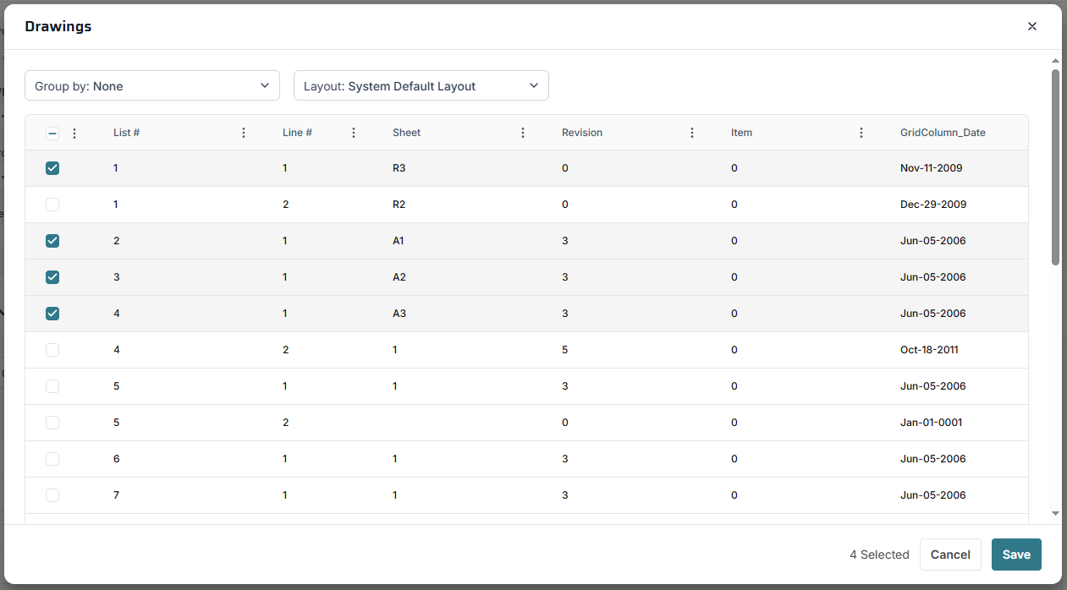Click the scrollbar down arrow

click(1055, 513)
